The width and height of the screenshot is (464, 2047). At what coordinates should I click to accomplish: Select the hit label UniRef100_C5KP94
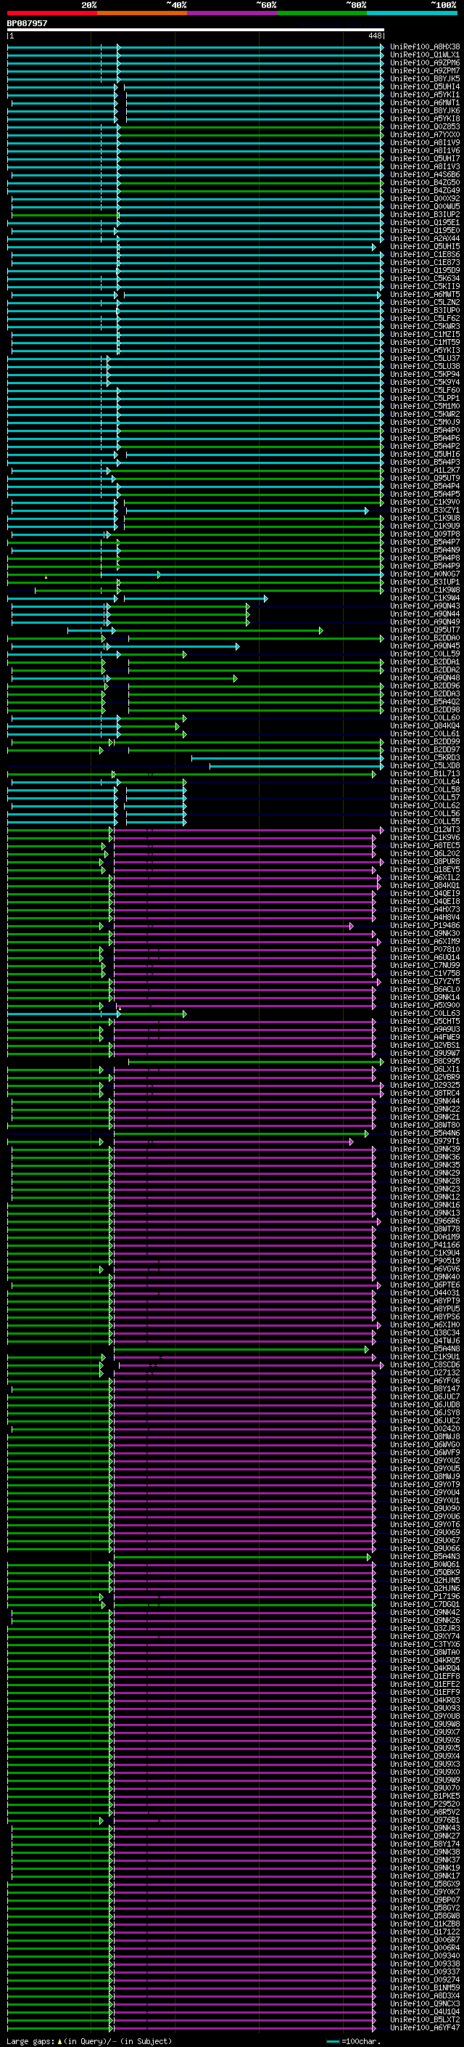[425, 374]
